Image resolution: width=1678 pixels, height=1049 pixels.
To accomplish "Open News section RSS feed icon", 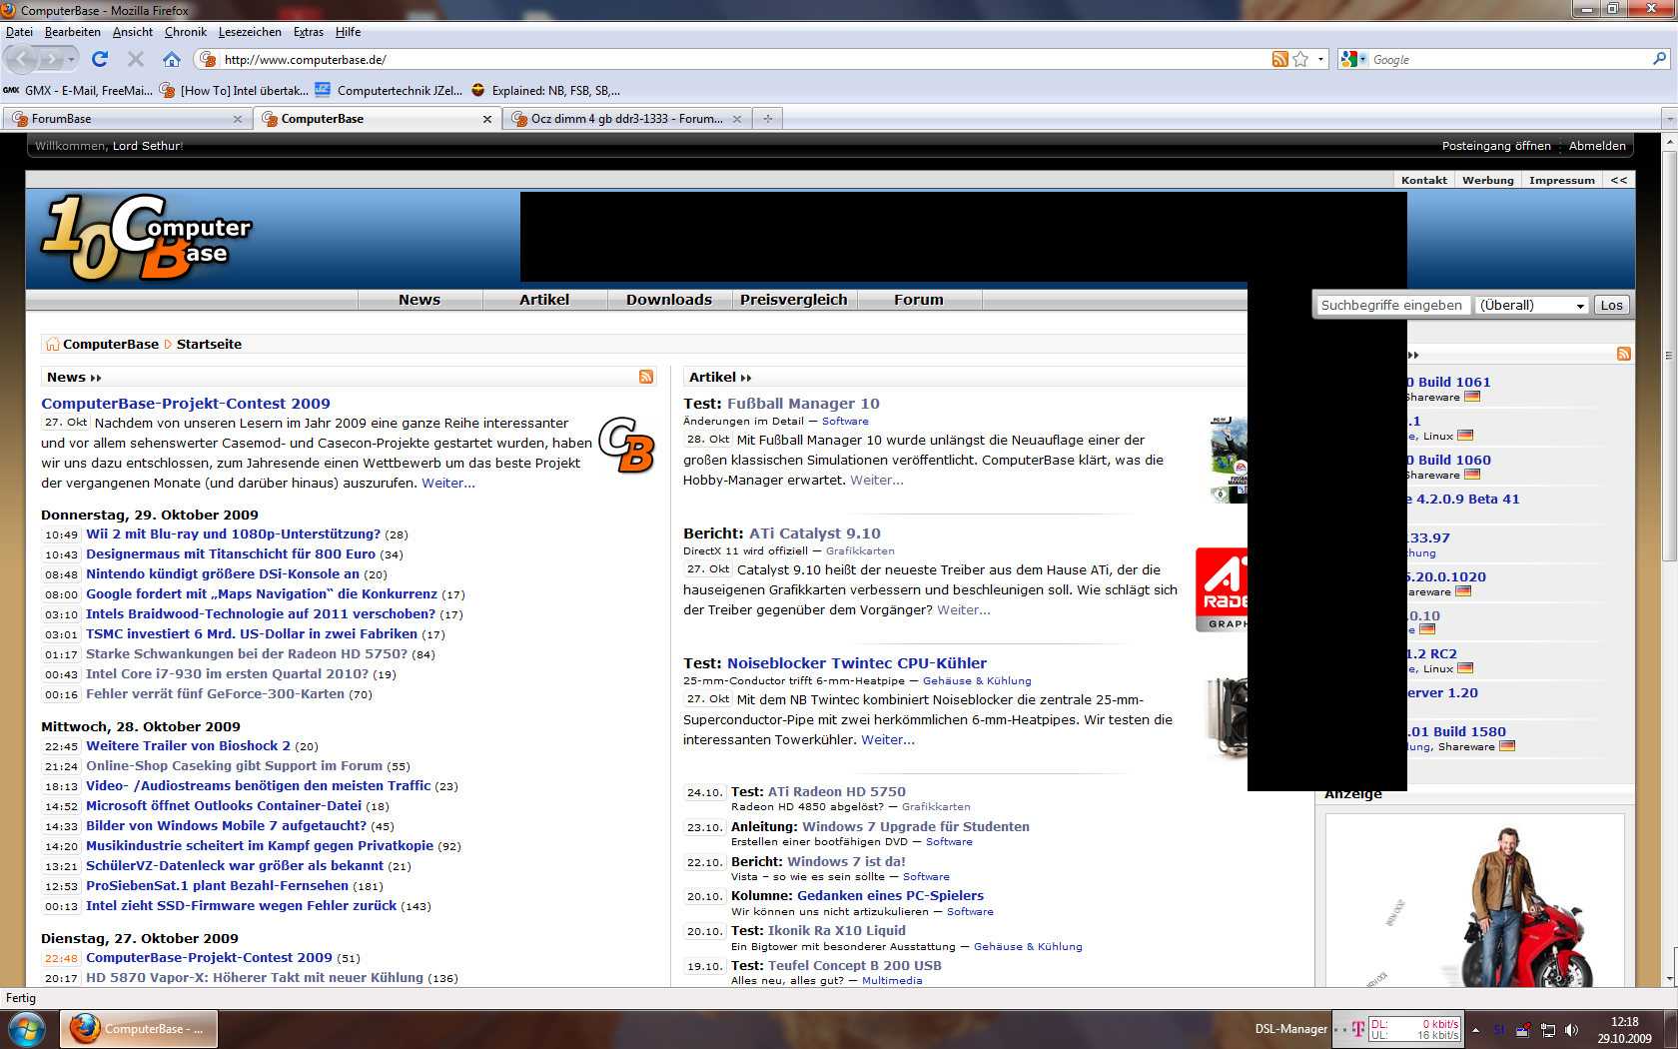I will click(646, 377).
